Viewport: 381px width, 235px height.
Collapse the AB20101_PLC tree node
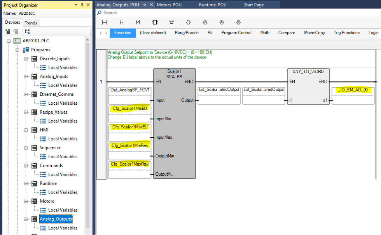(9, 41)
